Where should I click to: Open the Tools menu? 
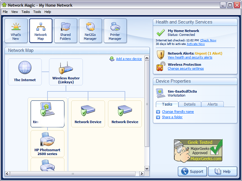coord(37,12)
